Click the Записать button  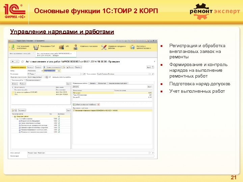coord(30,67)
